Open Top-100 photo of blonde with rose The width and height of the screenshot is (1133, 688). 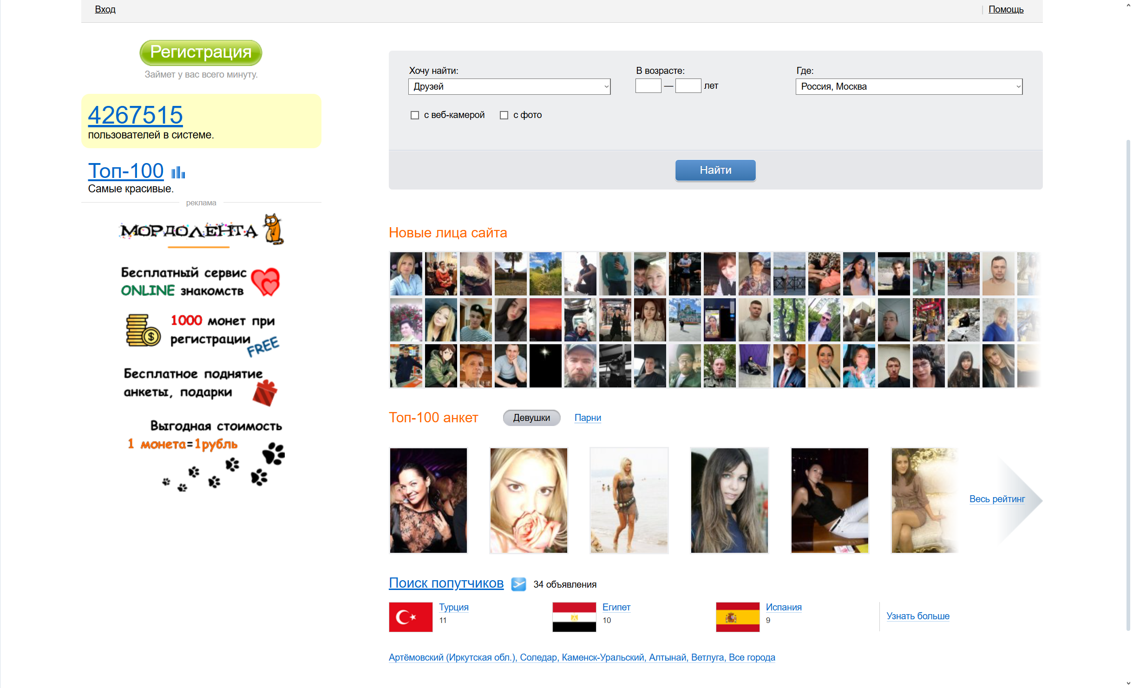(x=529, y=500)
